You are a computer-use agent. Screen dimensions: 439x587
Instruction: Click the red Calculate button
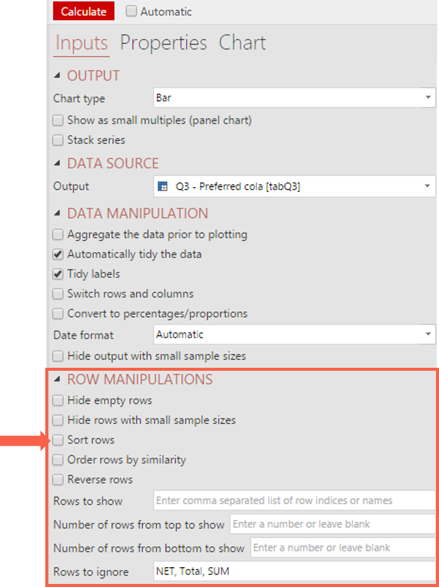83,11
